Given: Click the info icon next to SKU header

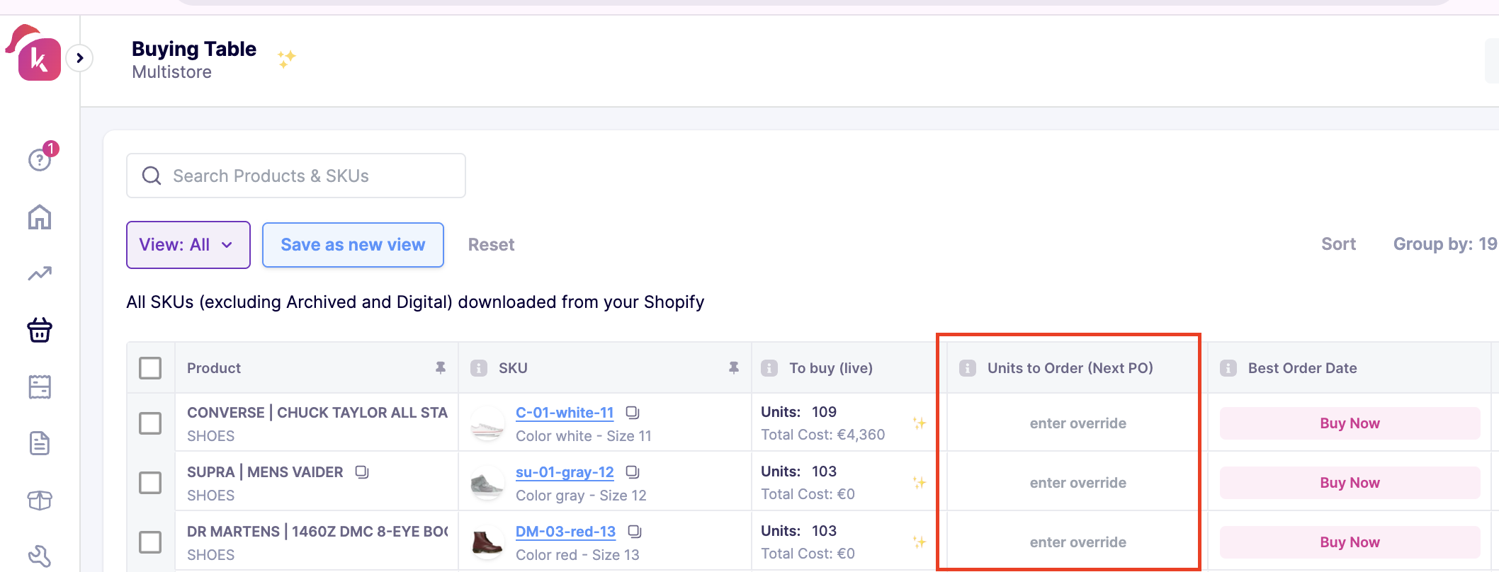Looking at the screenshot, I should 479,368.
